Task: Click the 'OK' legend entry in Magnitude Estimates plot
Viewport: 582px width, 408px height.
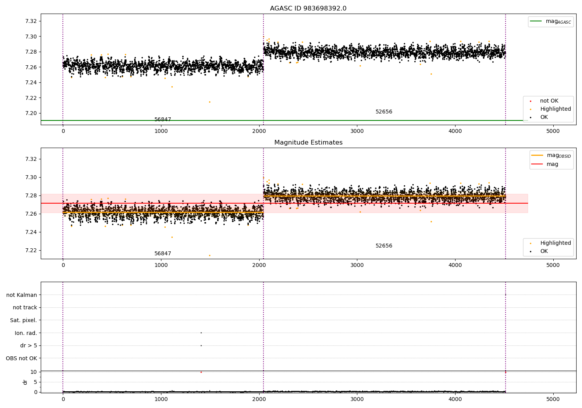Action: click(x=544, y=251)
